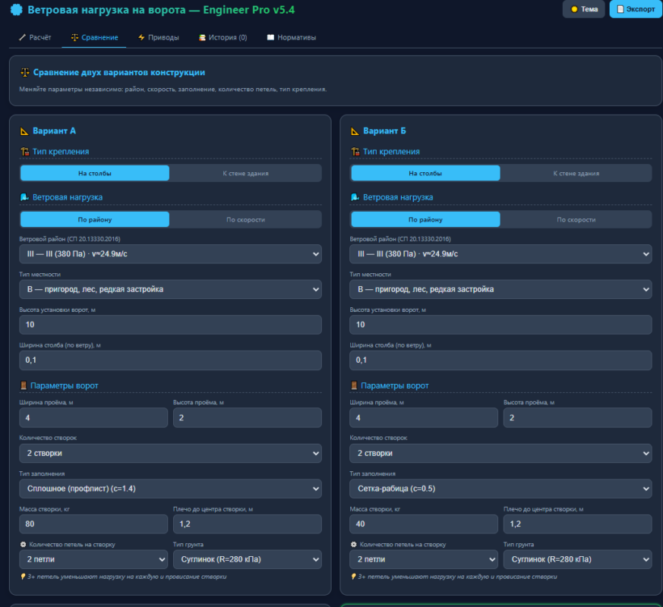The image size is (663, 607).
Task: Open Тип местности dropdown in Вариант Б
Action: 500,289
